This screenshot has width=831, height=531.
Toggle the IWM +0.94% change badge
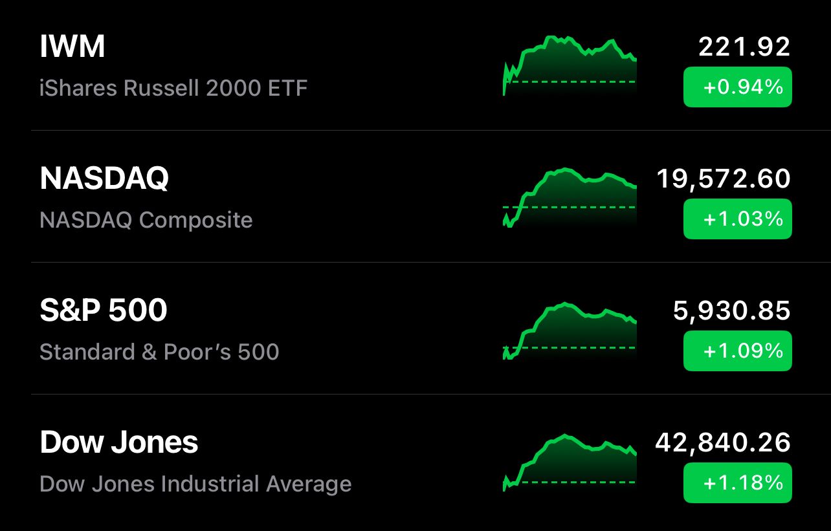point(738,87)
